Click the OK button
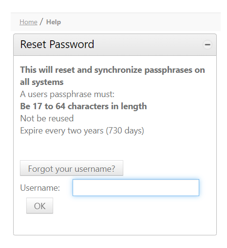This screenshot has height=248, width=227. click(x=39, y=206)
